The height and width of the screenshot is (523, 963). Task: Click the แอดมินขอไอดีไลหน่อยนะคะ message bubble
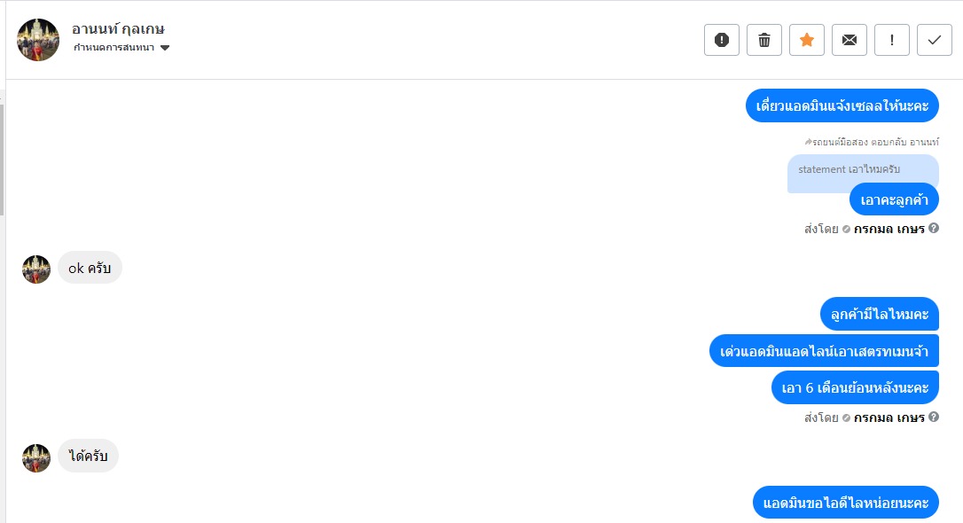(x=846, y=503)
